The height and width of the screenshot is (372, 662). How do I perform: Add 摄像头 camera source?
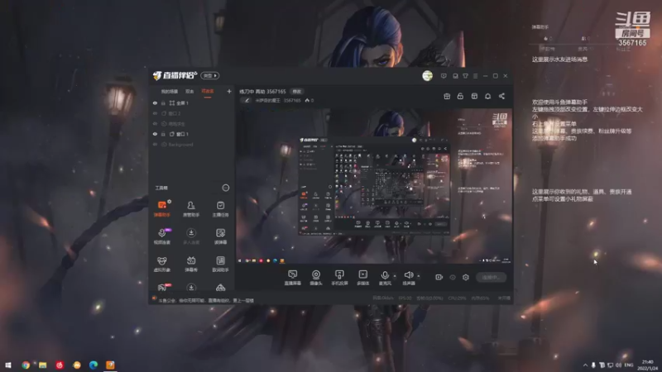click(316, 278)
